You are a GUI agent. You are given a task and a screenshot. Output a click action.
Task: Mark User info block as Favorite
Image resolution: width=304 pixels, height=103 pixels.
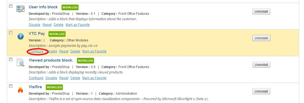pyautogui.click(x=77, y=25)
